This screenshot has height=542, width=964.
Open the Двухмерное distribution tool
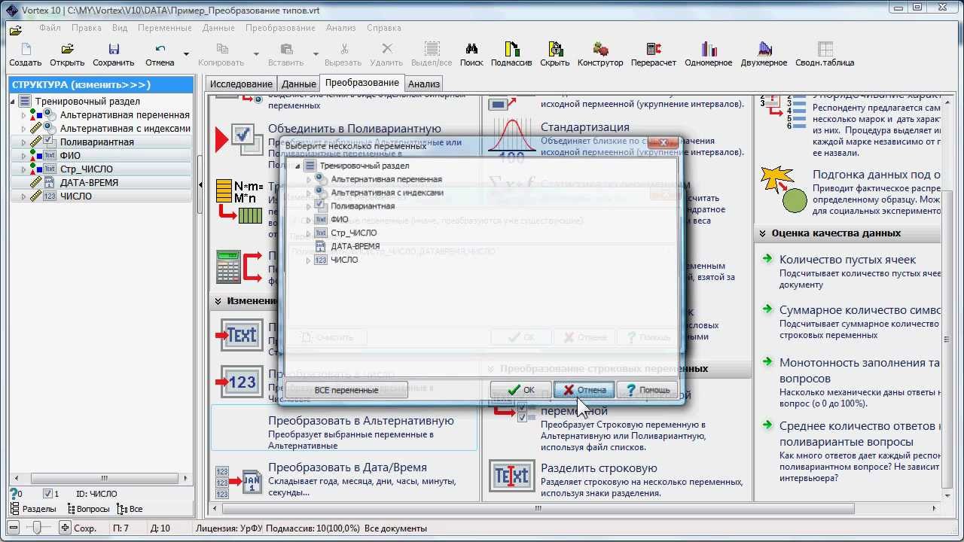764,54
